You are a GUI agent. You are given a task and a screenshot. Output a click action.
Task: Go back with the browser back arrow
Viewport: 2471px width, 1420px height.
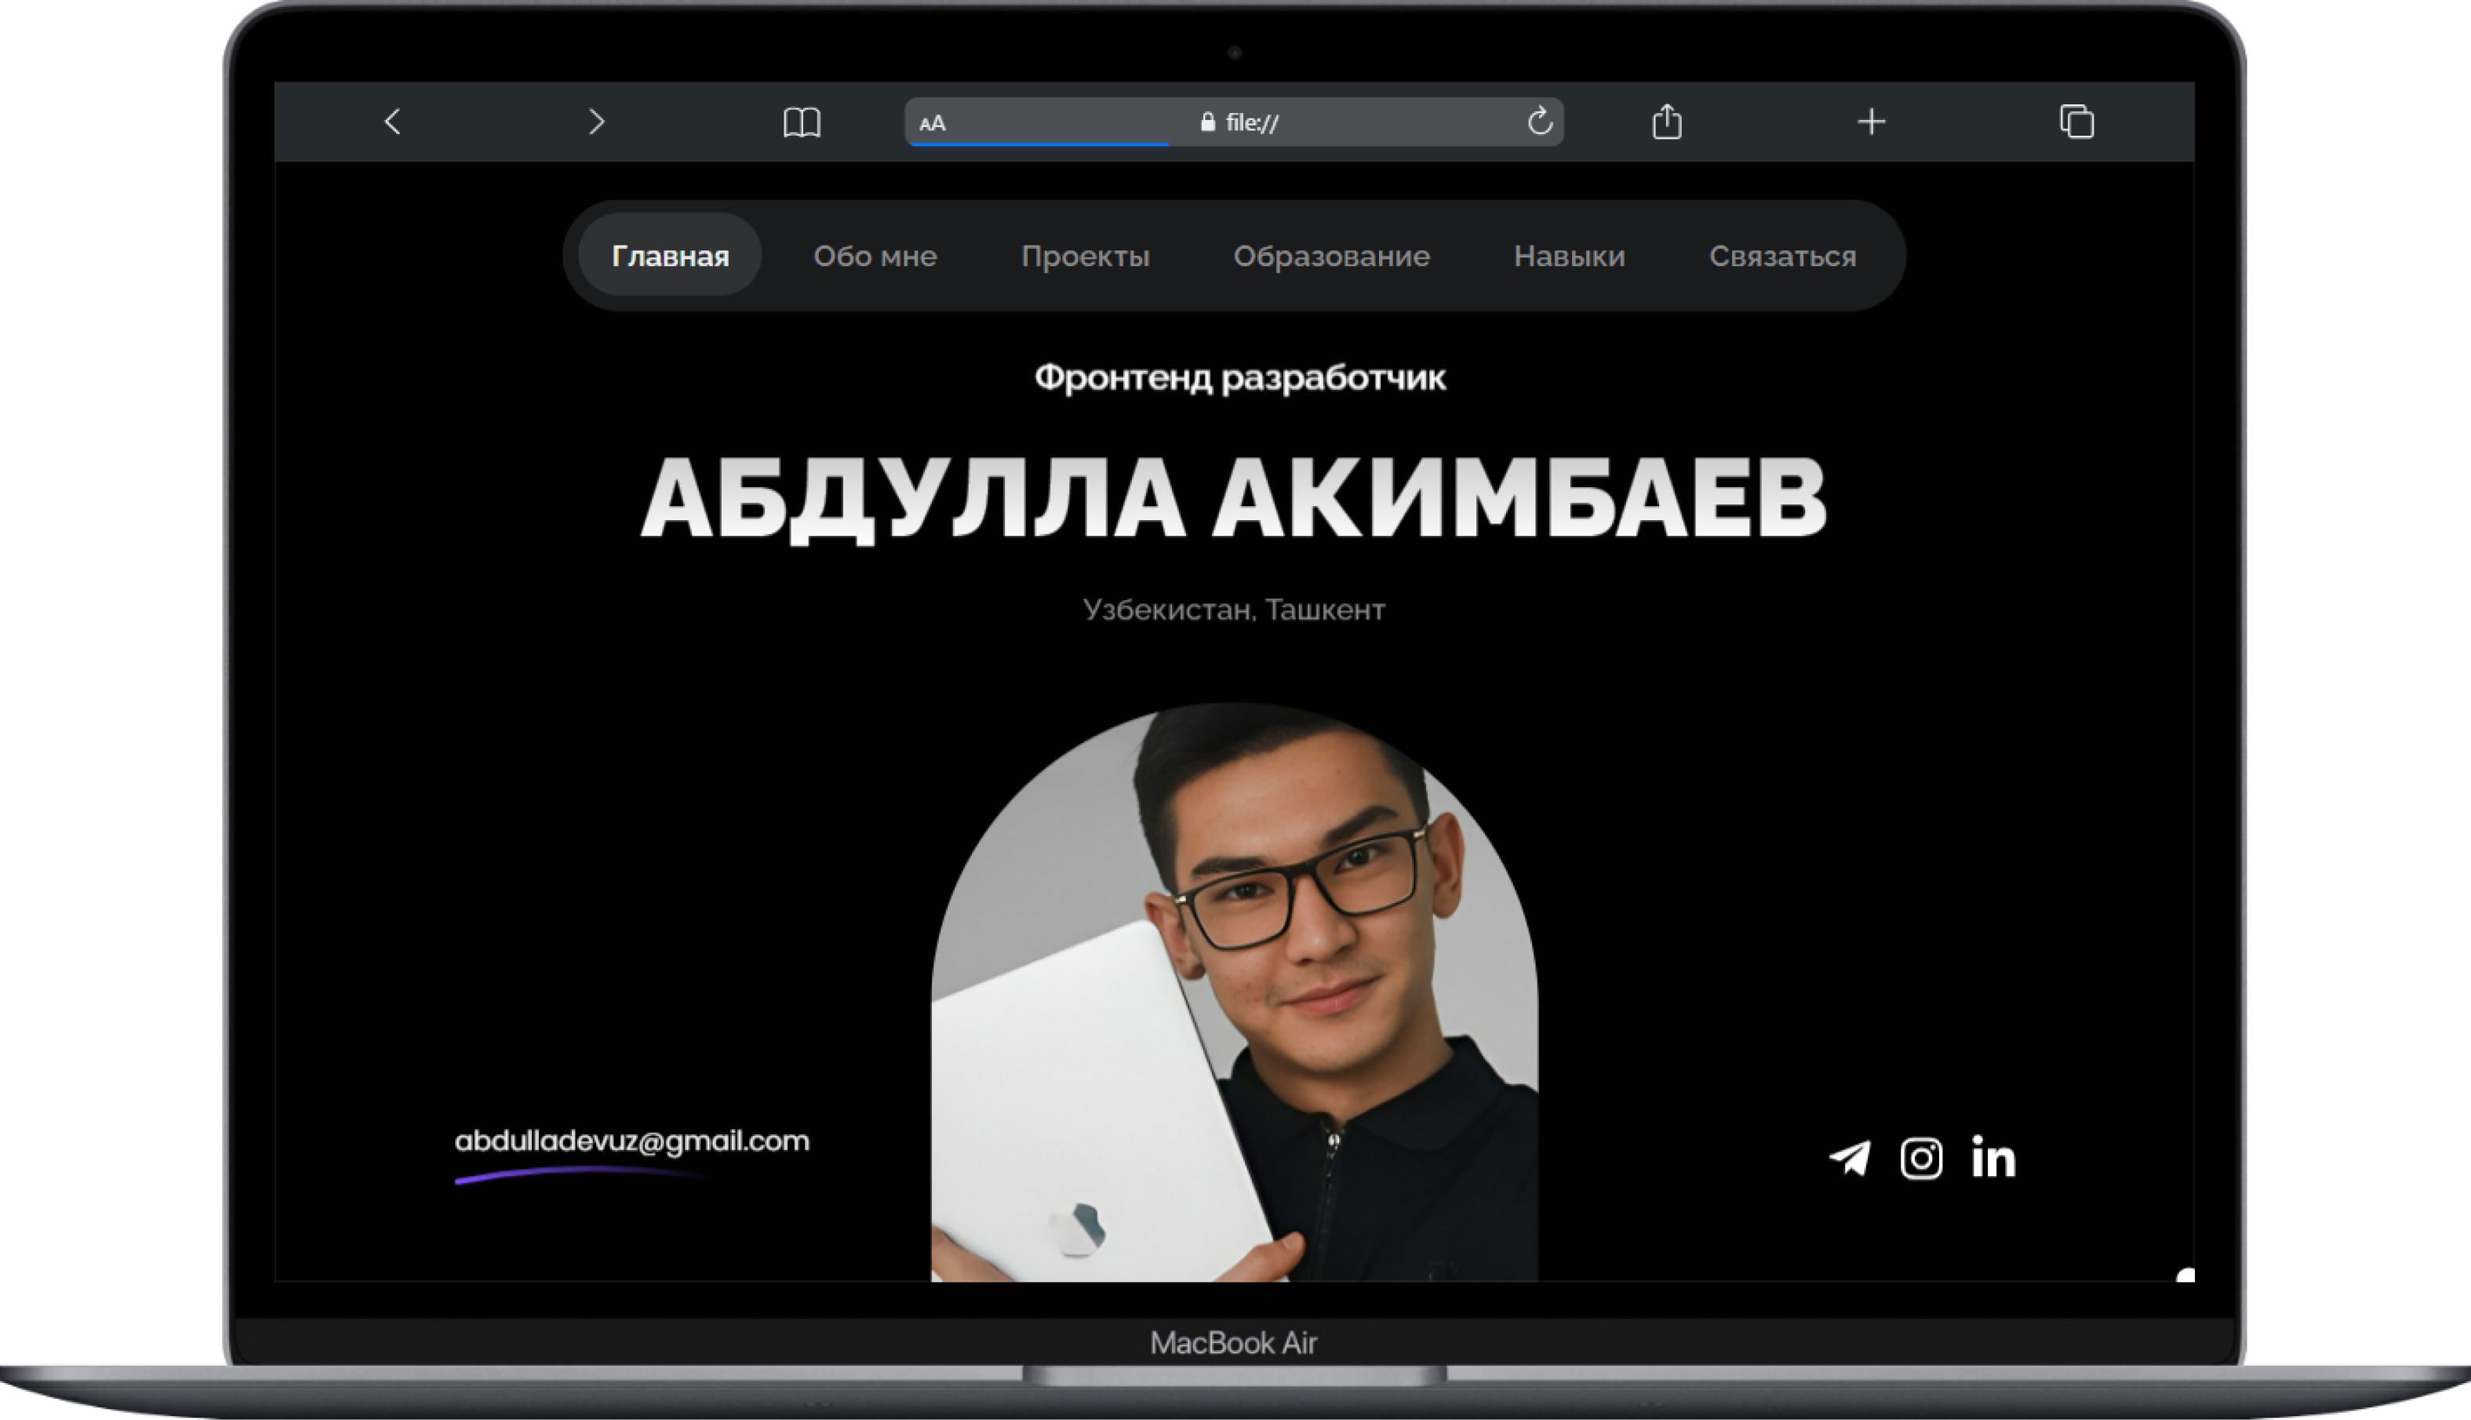coord(393,122)
